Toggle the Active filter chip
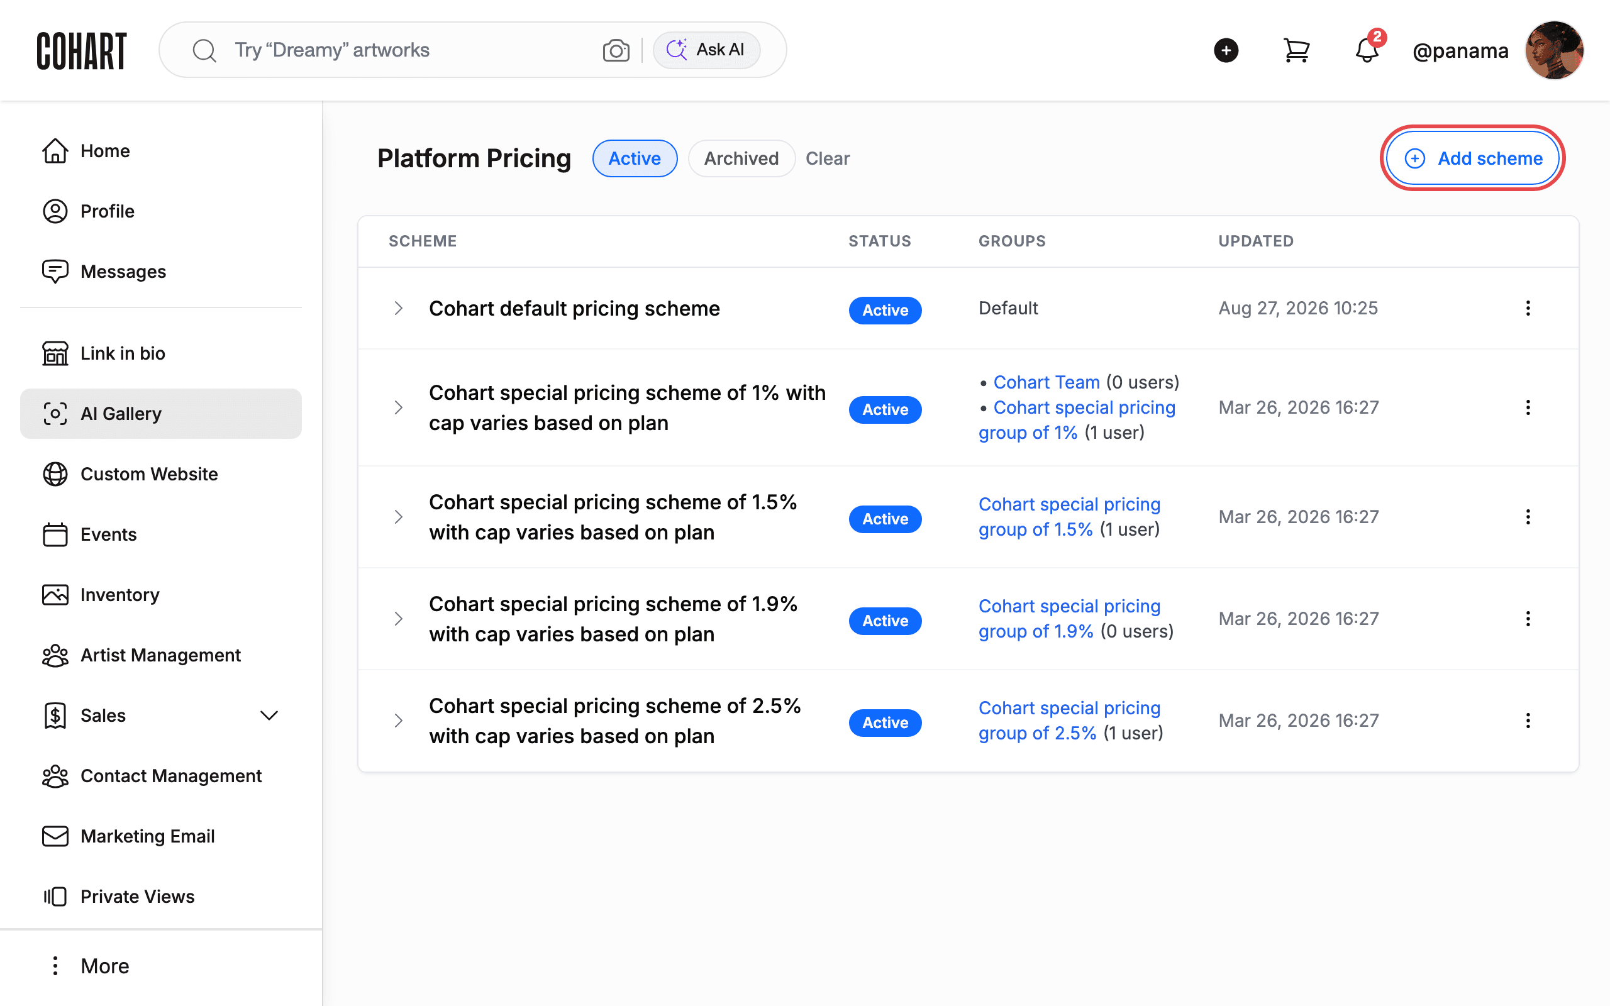This screenshot has height=1006, width=1610. [635, 158]
